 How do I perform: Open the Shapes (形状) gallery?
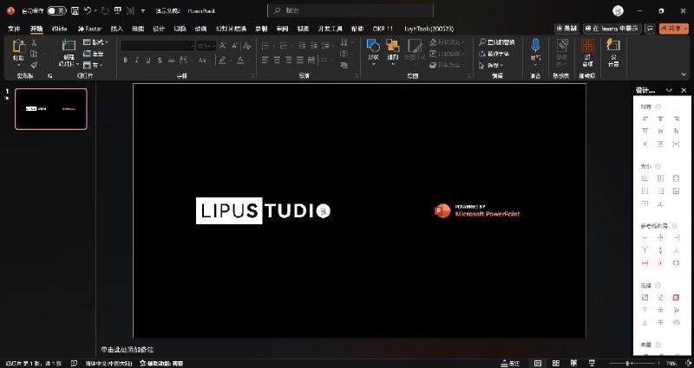coord(373,50)
